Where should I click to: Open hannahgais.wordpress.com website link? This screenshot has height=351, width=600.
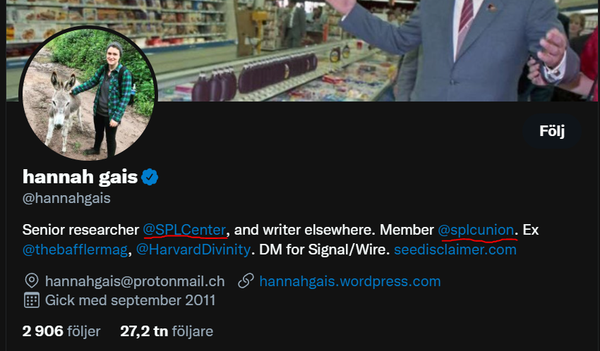point(349,281)
